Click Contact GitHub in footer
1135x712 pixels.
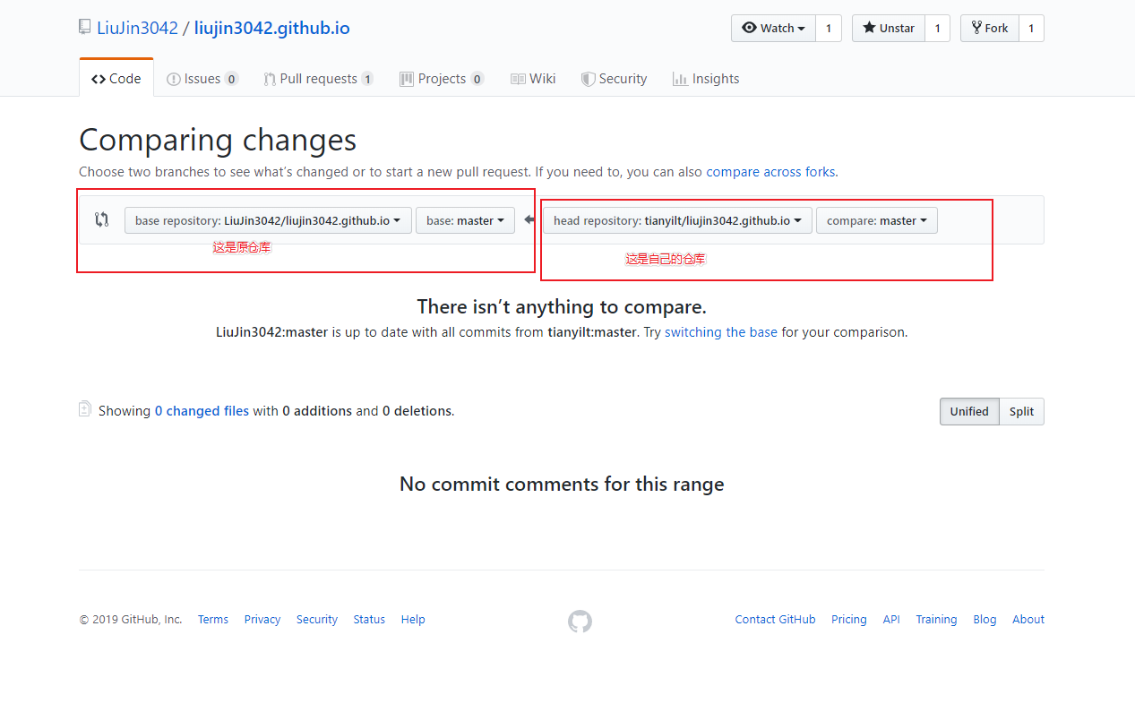coord(776,620)
